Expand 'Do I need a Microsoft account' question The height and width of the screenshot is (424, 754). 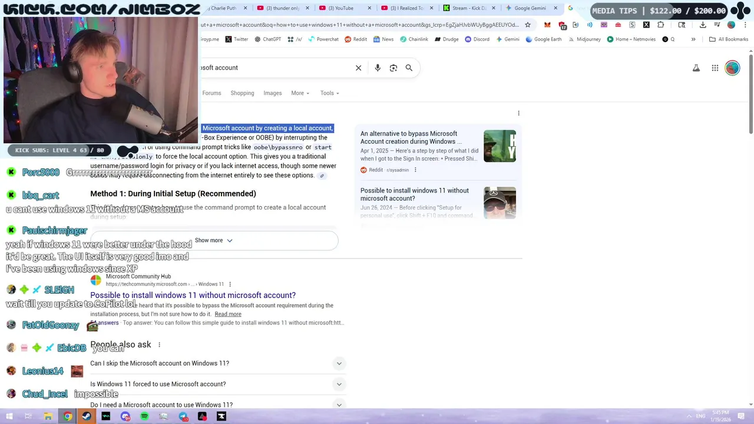tap(217, 405)
